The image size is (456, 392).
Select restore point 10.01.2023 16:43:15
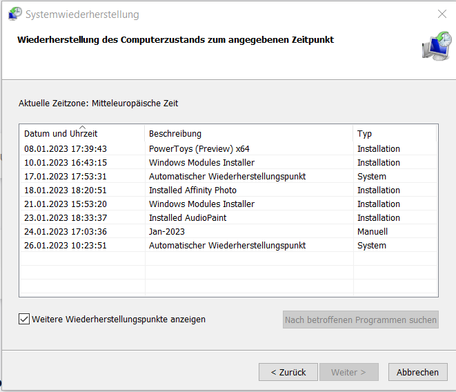point(228,162)
